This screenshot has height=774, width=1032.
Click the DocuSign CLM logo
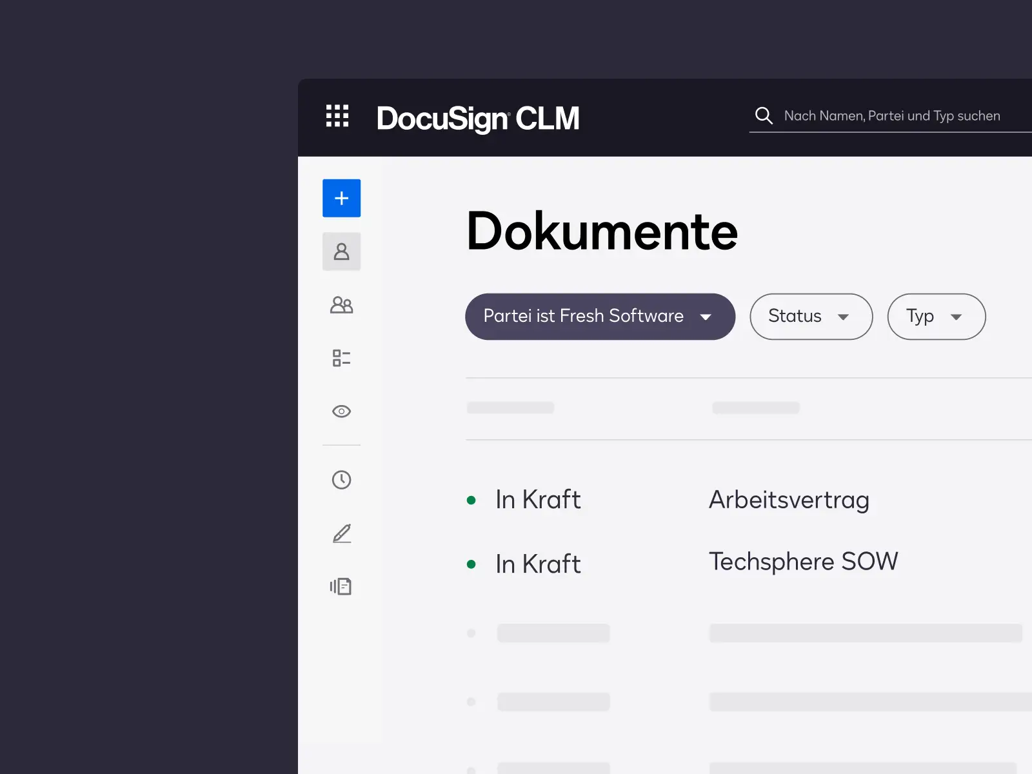pos(478,119)
